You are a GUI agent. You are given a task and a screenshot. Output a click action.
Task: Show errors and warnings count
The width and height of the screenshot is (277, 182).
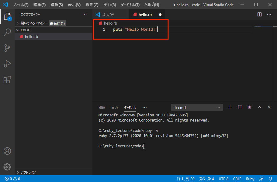tap(12, 179)
